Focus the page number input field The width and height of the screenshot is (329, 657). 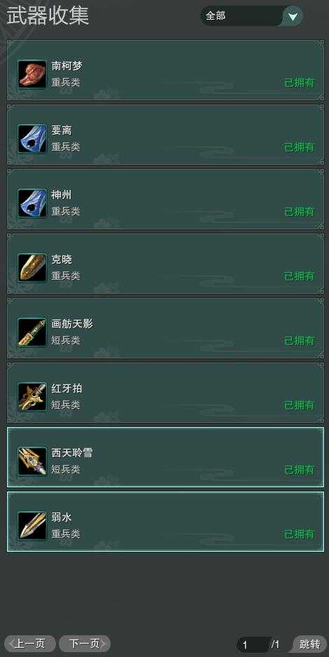253,644
